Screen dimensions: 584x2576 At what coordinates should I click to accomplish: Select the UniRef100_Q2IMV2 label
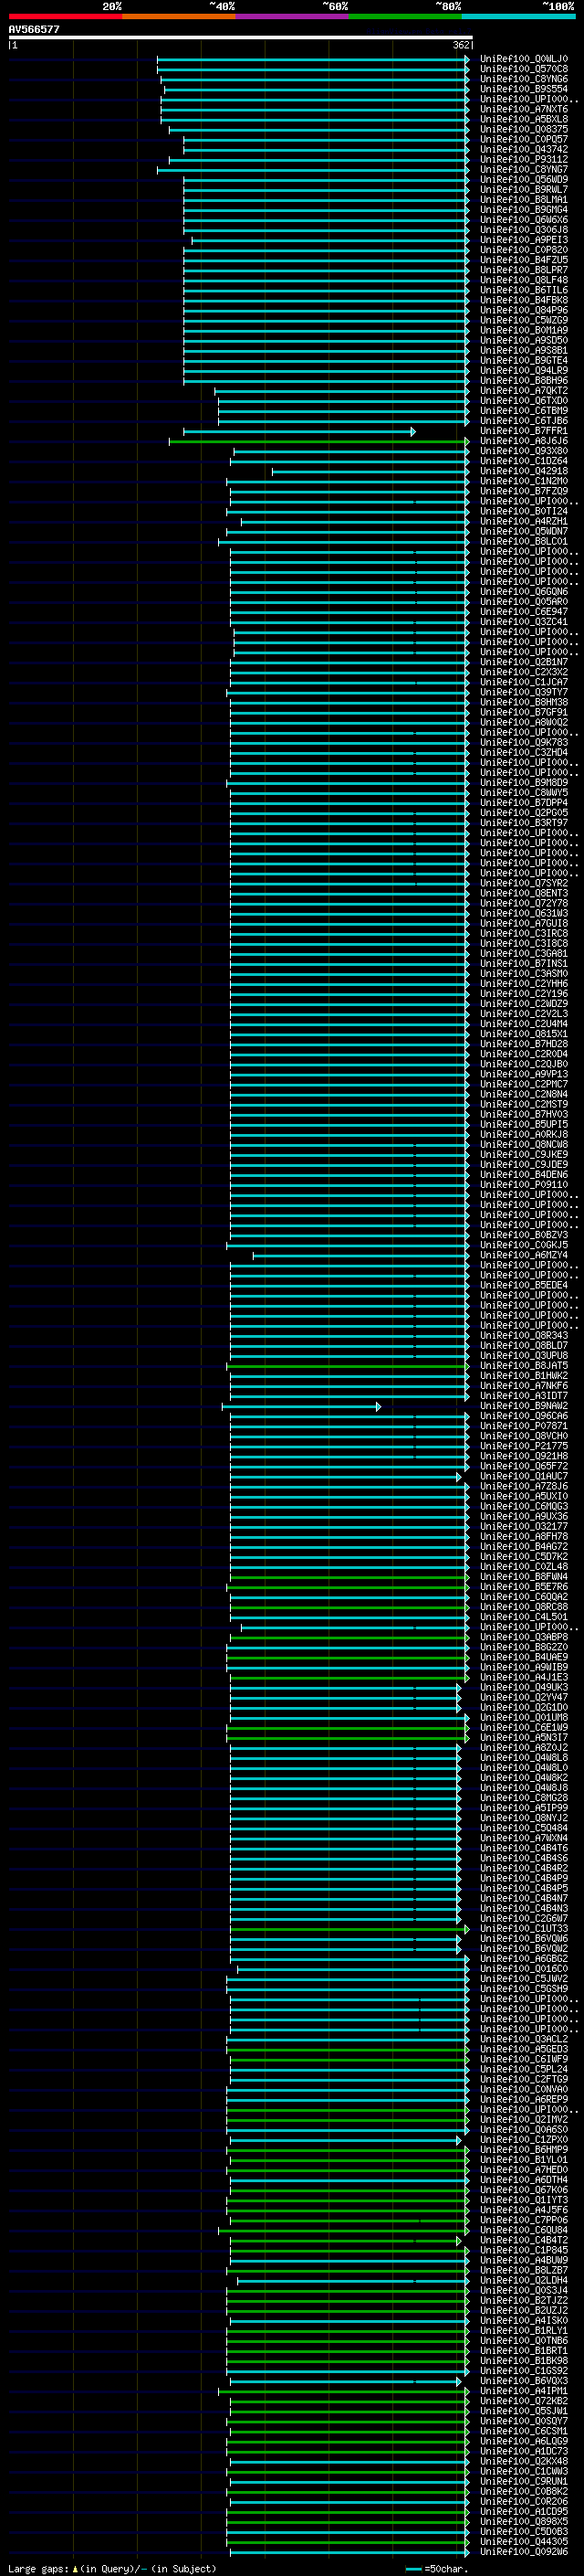[x=524, y=2120]
